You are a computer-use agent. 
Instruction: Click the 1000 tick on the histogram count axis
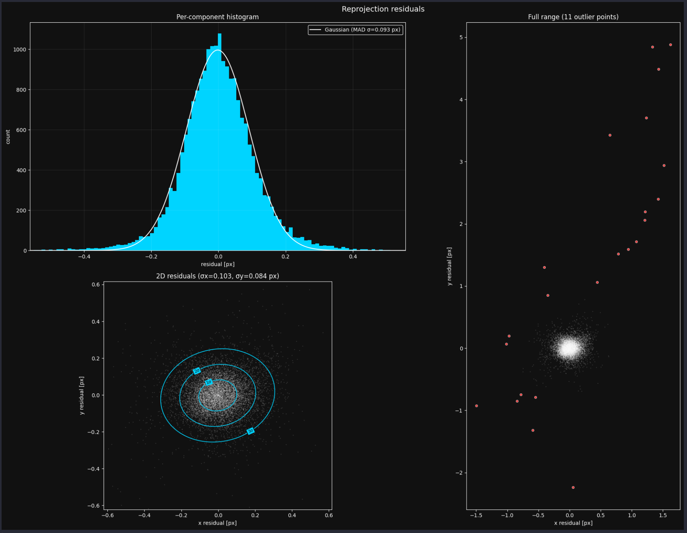point(19,50)
